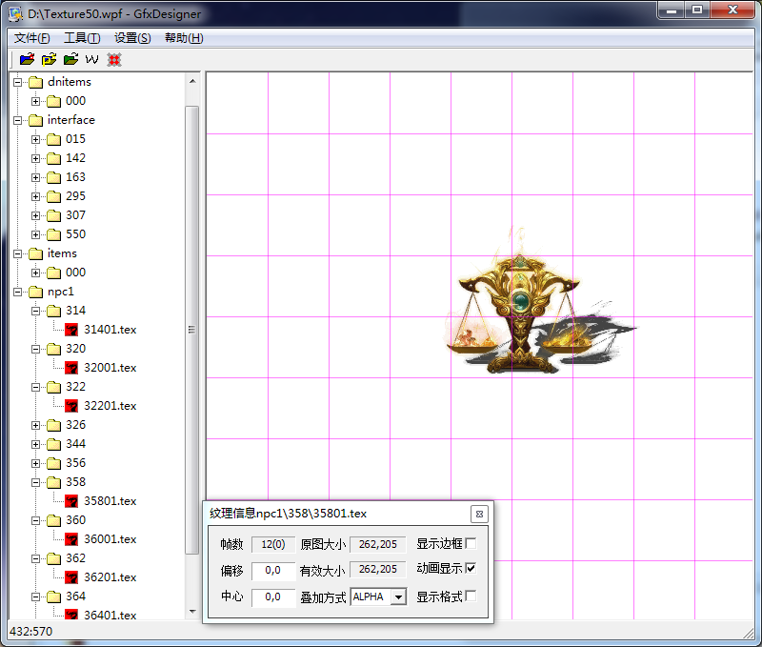
Task: Select the 36201.tex file icon
Action: (71, 577)
